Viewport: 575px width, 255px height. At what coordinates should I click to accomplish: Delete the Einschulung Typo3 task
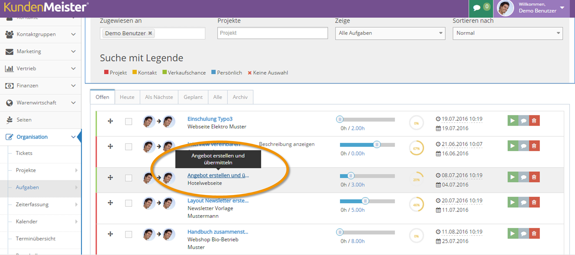point(534,121)
